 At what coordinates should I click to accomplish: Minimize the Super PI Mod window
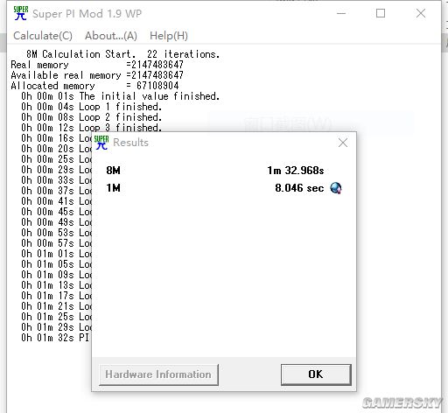pyautogui.click(x=341, y=13)
